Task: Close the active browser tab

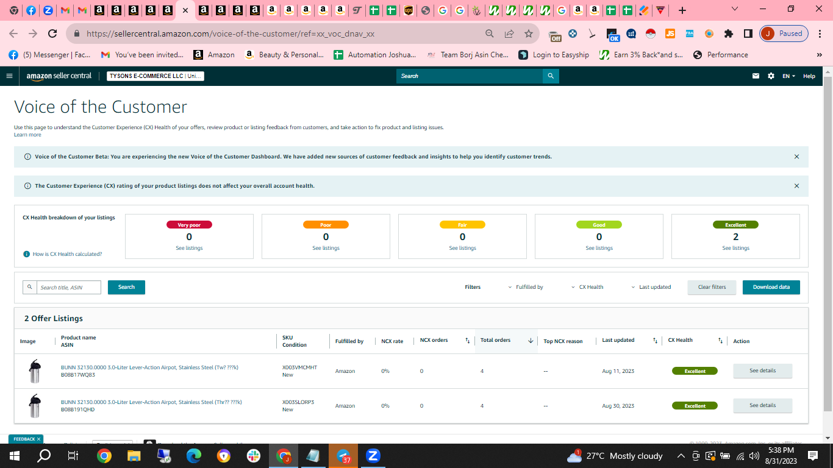Action: coord(185,10)
